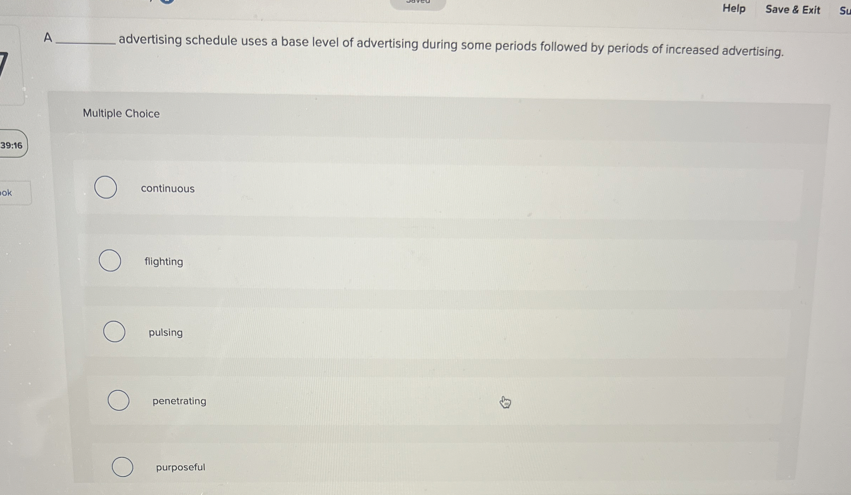Select the "continuous" radio button
The width and height of the screenshot is (851, 495).
(x=105, y=188)
